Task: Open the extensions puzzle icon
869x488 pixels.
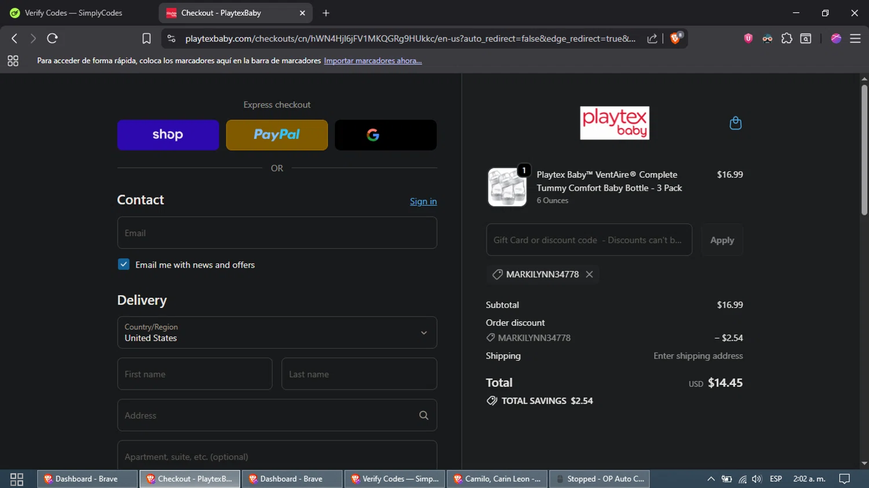Action: click(786, 38)
